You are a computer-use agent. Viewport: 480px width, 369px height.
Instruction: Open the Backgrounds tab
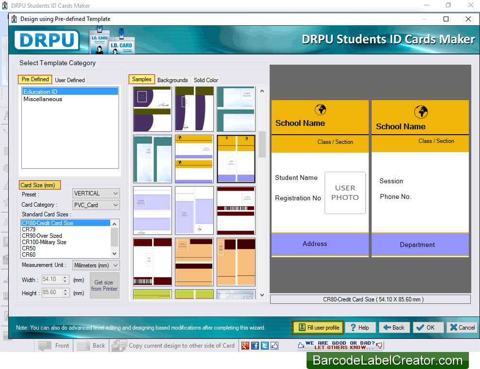pyautogui.click(x=172, y=80)
